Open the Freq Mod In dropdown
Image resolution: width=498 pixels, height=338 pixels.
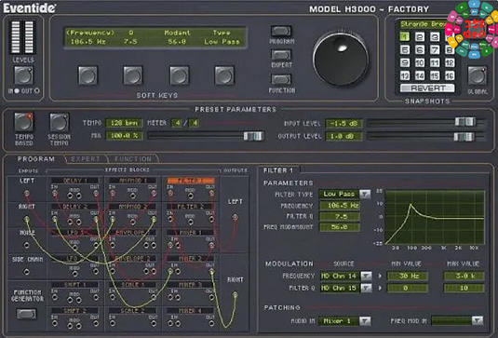[477, 321]
